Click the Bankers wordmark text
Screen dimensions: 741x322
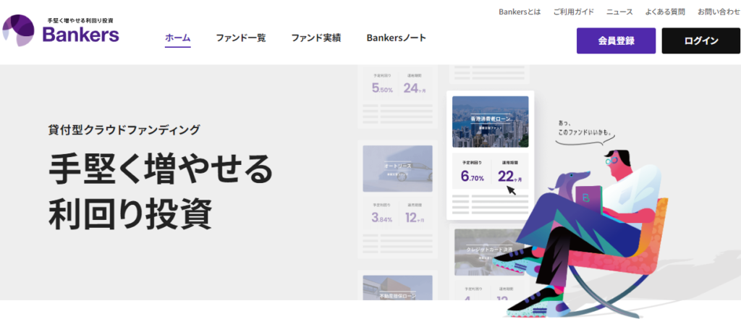point(81,35)
